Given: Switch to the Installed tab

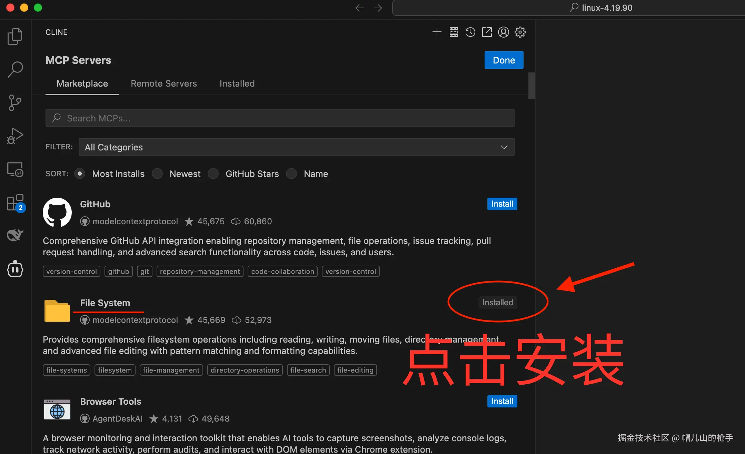Looking at the screenshot, I should coord(237,83).
